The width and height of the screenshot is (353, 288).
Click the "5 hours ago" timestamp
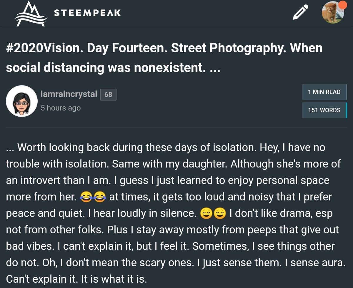pyautogui.click(x=61, y=108)
